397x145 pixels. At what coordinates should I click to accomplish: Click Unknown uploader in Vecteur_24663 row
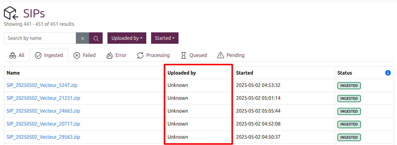pos(178,111)
